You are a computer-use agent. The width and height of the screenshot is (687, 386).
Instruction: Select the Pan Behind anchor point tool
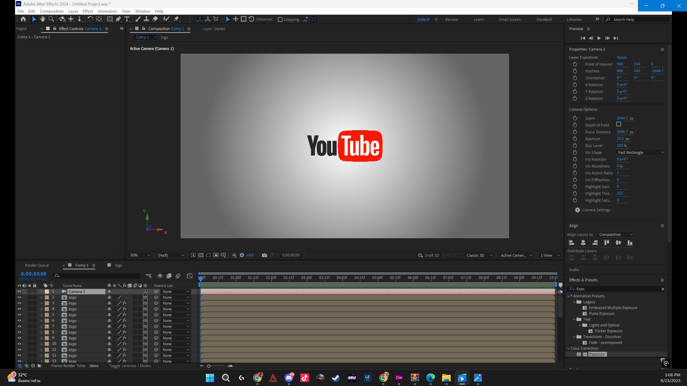pos(99,19)
